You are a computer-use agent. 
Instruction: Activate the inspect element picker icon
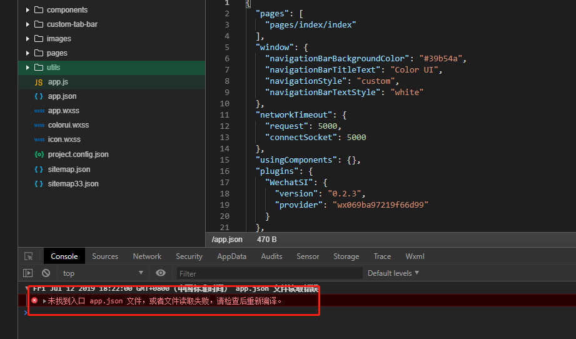[x=29, y=256]
